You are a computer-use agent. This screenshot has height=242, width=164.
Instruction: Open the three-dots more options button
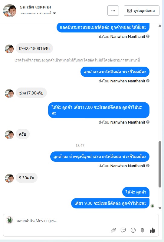[x=113, y=11]
